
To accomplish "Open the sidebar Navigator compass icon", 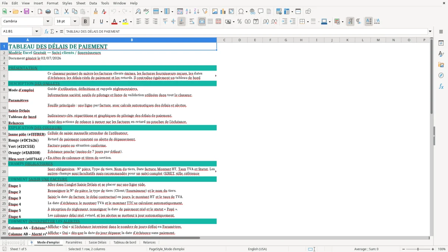I will point(441,75).
